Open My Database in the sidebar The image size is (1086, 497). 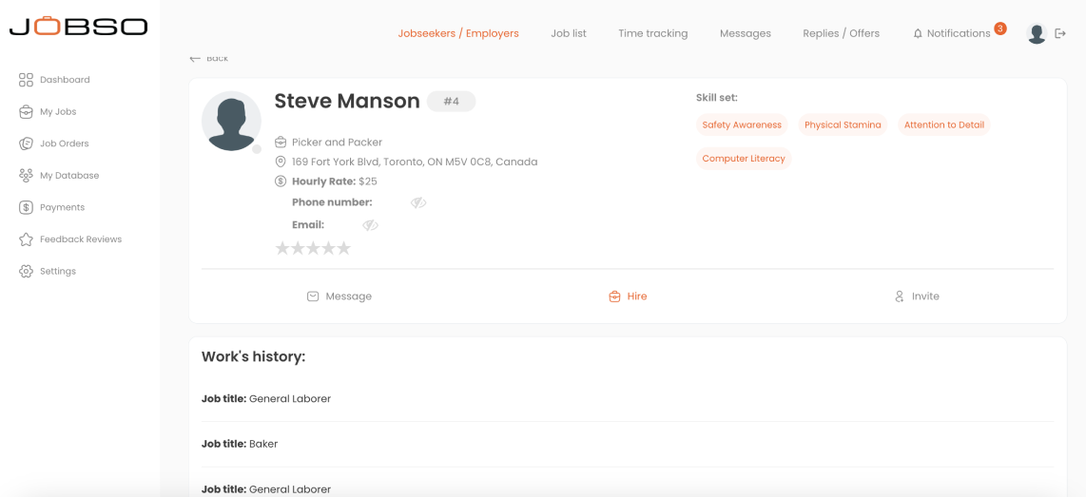tap(69, 175)
